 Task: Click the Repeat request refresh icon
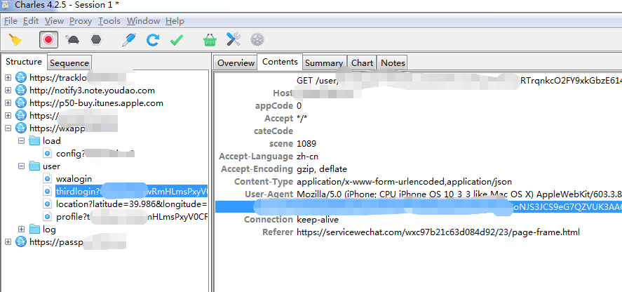click(153, 39)
